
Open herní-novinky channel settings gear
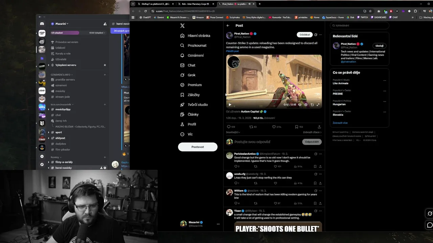click(105, 168)
